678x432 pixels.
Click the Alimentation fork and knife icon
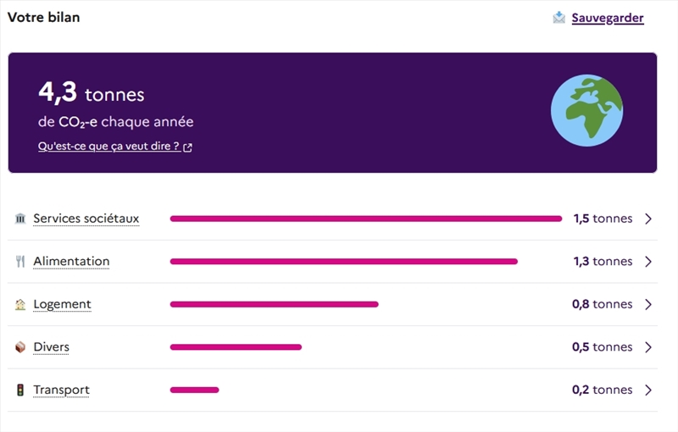pos(20,262)
